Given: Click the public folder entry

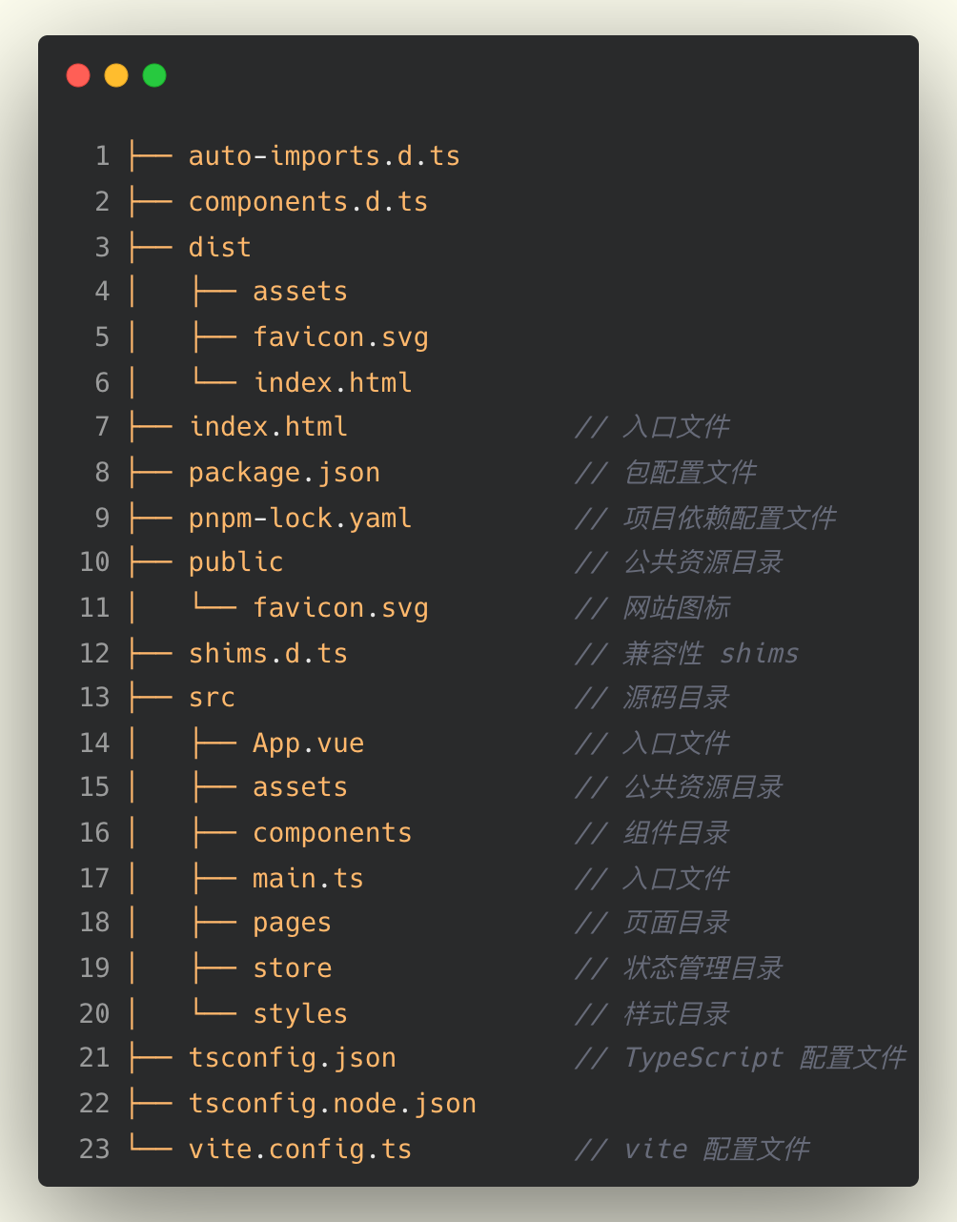Looking at the screenshot, I should [235, 561].
